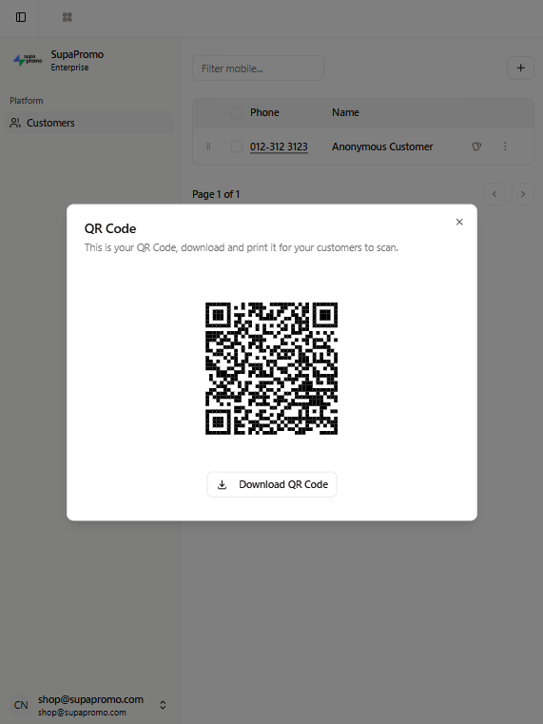This screenshot has height=724, width=543.
Task: Select the Anonymous Customer name cell
Action: point(382,147)
